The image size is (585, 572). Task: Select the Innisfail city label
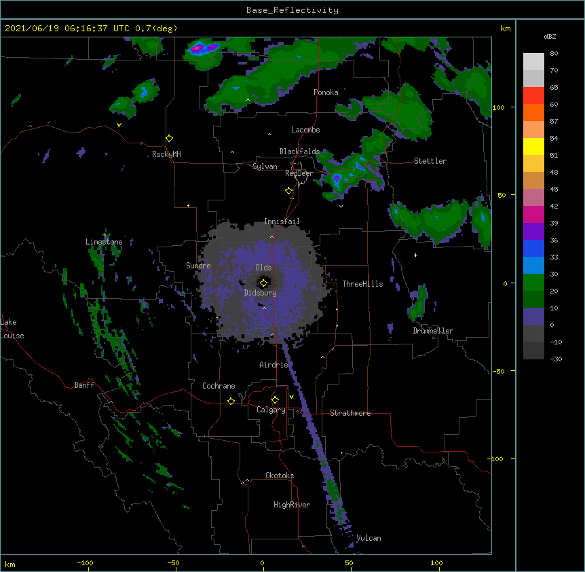[x=282, y=221]
